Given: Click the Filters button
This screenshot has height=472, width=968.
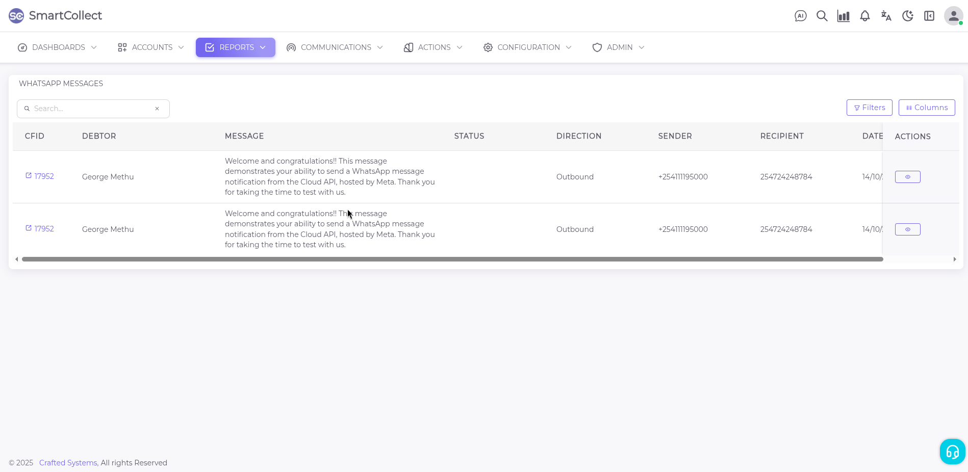Looking at the screenshot, I should 869,108.
